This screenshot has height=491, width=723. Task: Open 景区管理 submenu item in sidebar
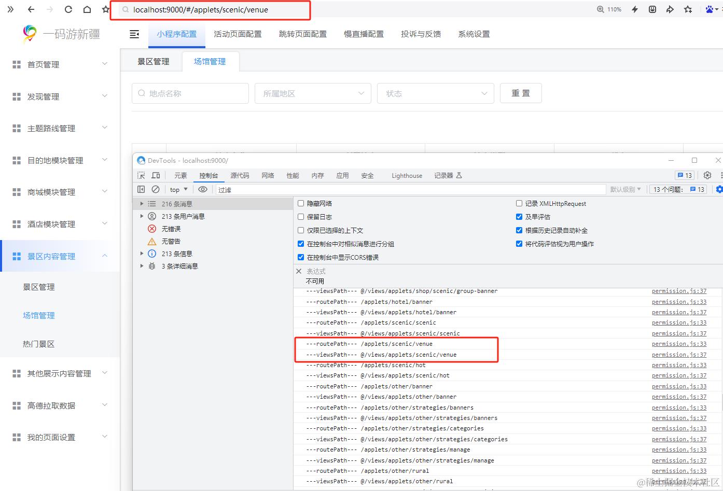(39, 287)
